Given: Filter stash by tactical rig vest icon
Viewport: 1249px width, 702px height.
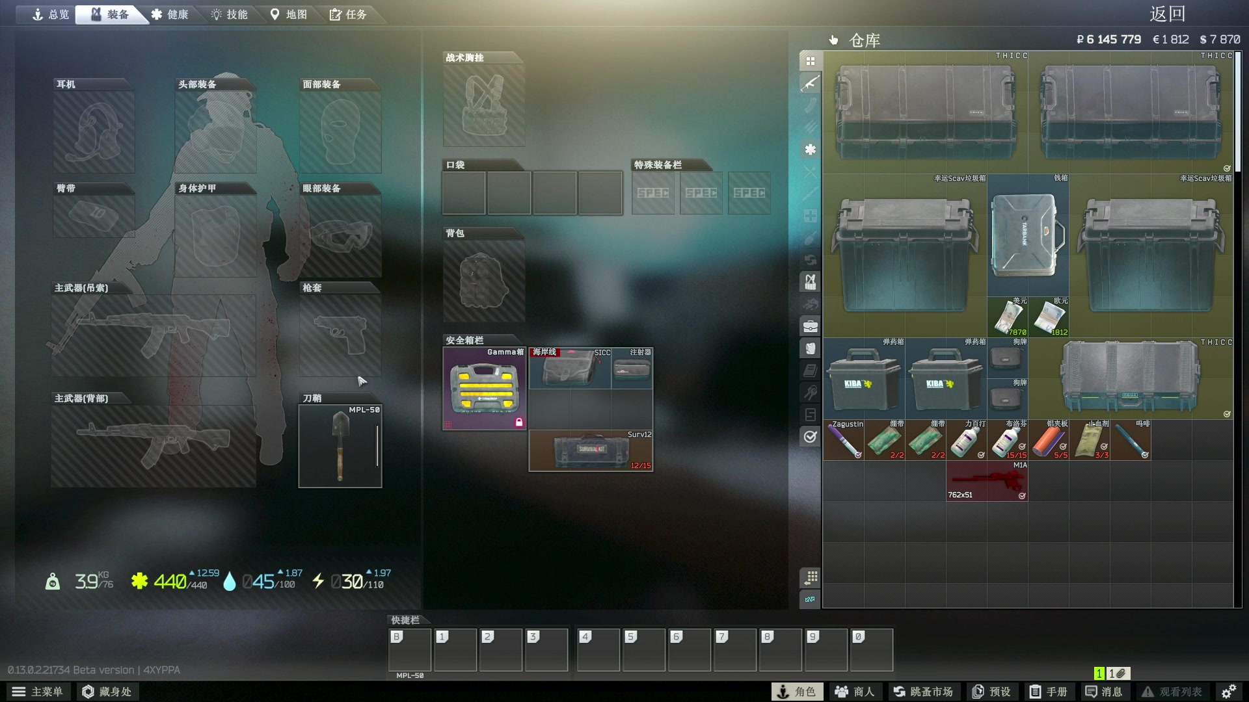Looking at the screenshot, I should click(x=810, y=282).
